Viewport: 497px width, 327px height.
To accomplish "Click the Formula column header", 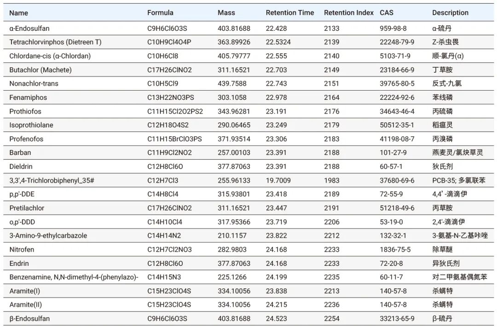I will [160, 13].
